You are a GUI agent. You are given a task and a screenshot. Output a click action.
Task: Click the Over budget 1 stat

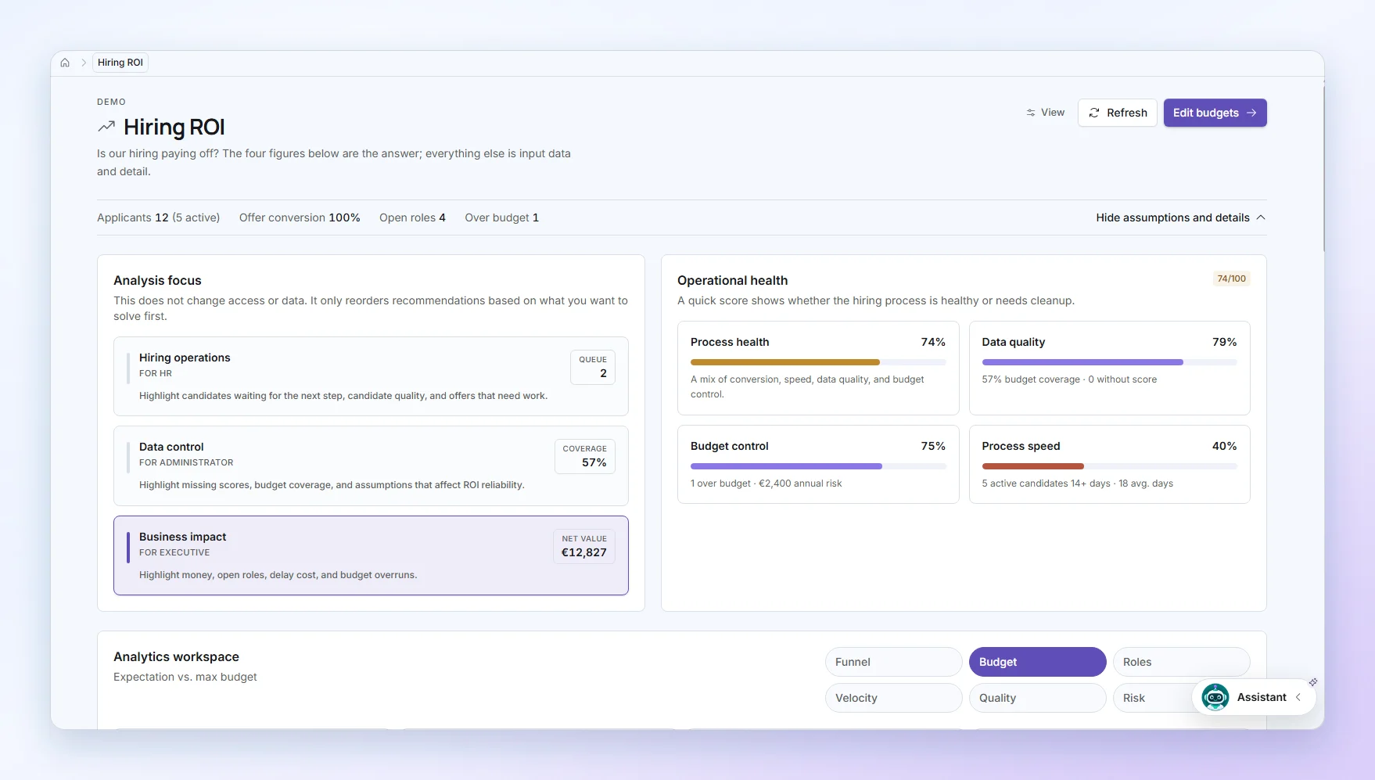pyautogui.click(x=501, y=217)
